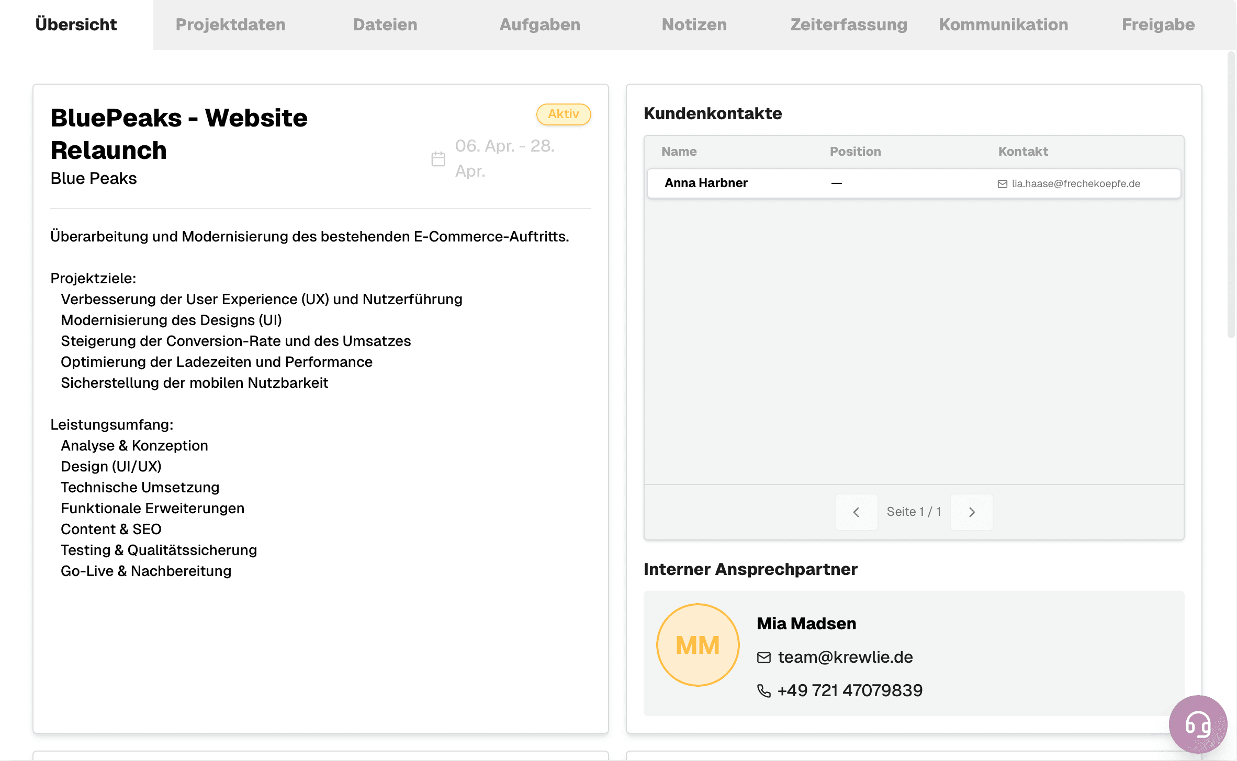Click the Interner Ansprechpartner heading
Screen dimensions: 1237x761
pos(750,569)
